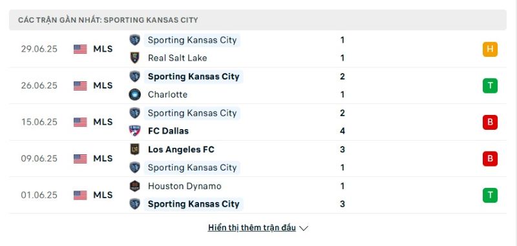This screenshot has height=246, width=517.
Task: Open the Los Angeles FC team name
Action: pyautogui.click(x=181, y=150)
